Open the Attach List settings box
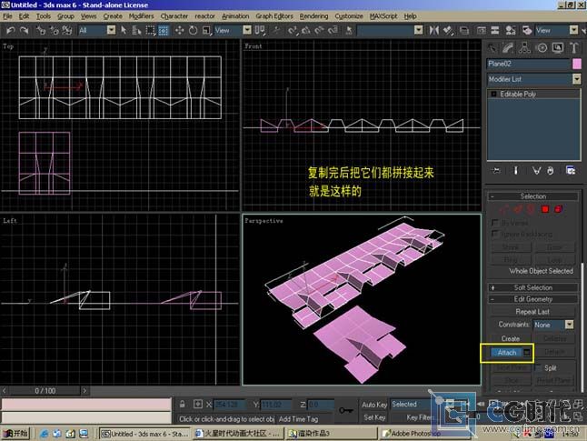587x441 pixels. (527, 353)
